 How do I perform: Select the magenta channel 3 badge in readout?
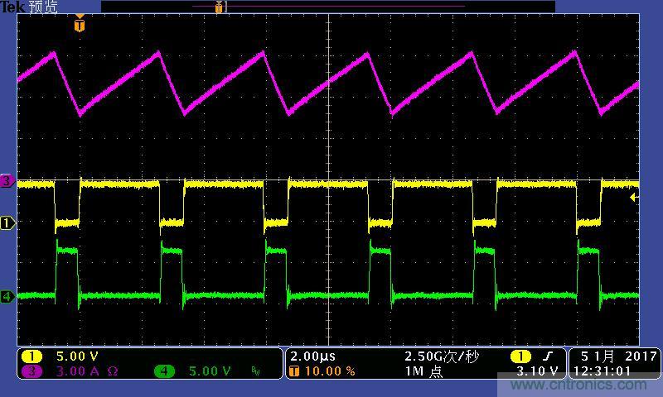pos(31,371)
